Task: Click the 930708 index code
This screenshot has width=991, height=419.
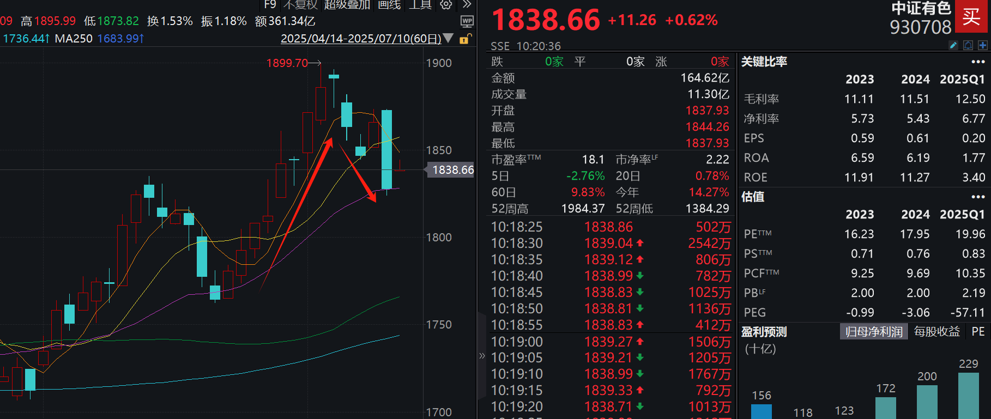Action: (921, 27)
